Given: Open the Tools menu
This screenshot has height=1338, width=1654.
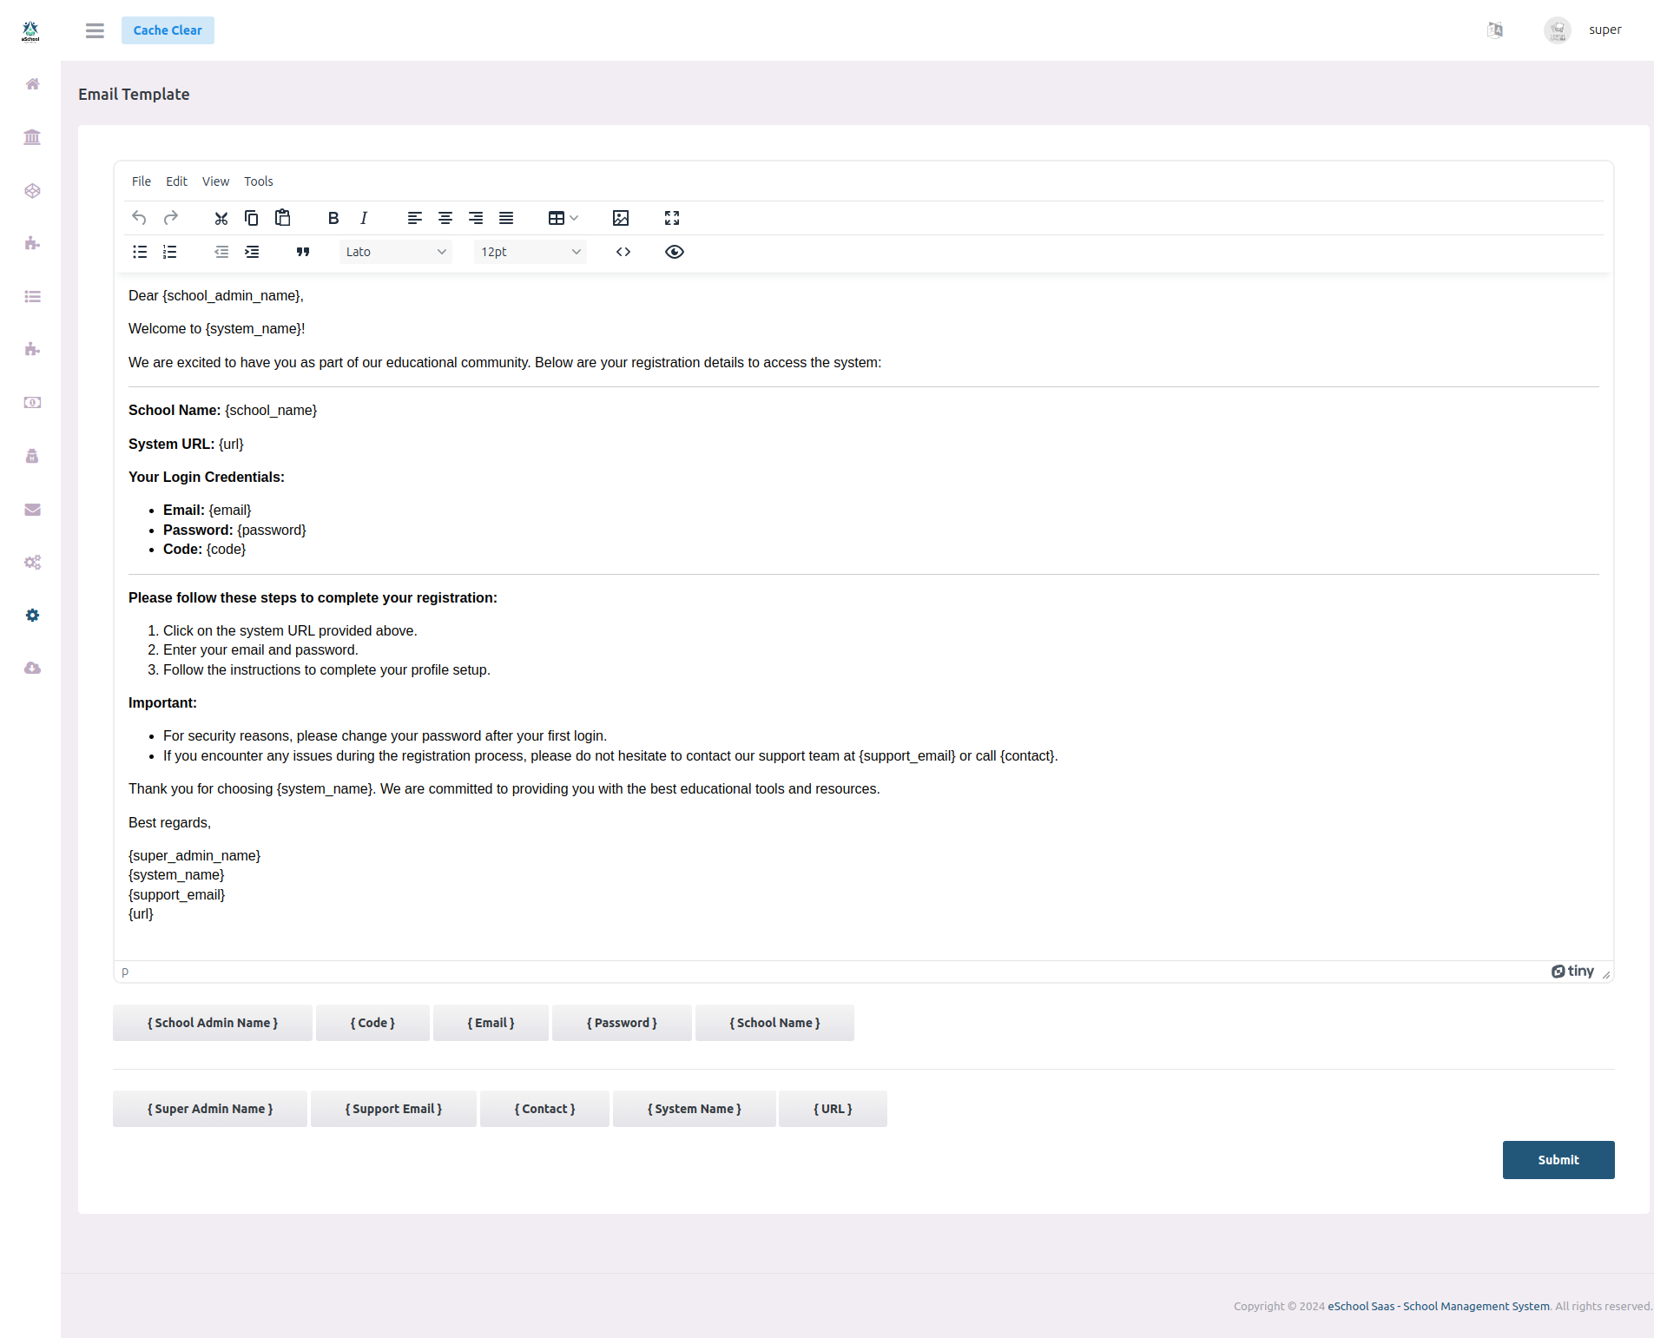Looking at the screenshot, I should [258, 181].
